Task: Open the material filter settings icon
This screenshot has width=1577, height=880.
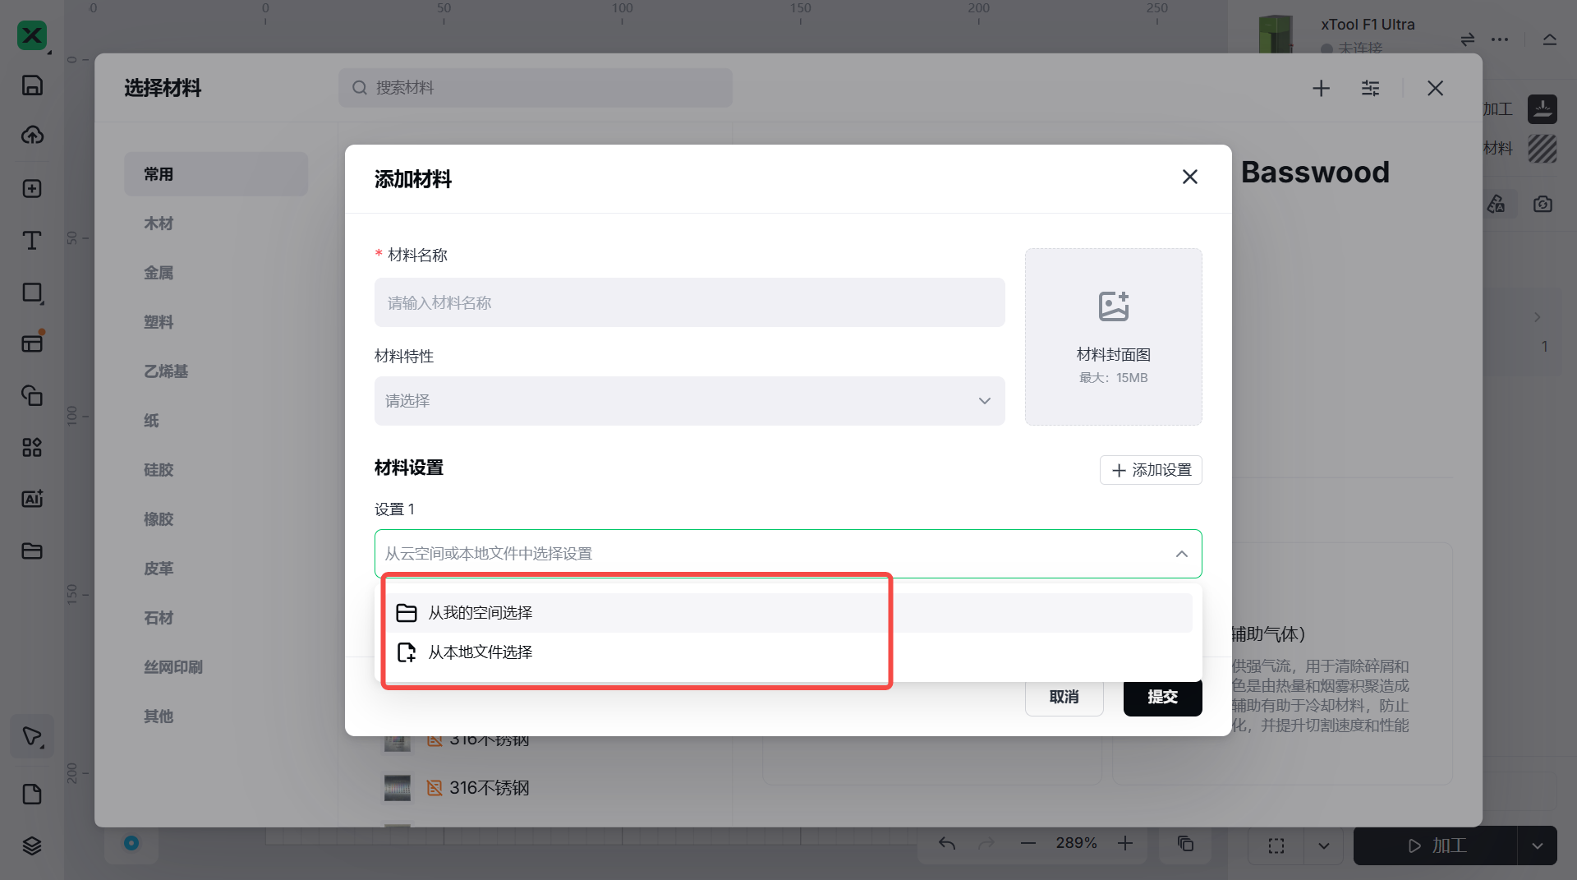Action: (x=1370, y=88)
